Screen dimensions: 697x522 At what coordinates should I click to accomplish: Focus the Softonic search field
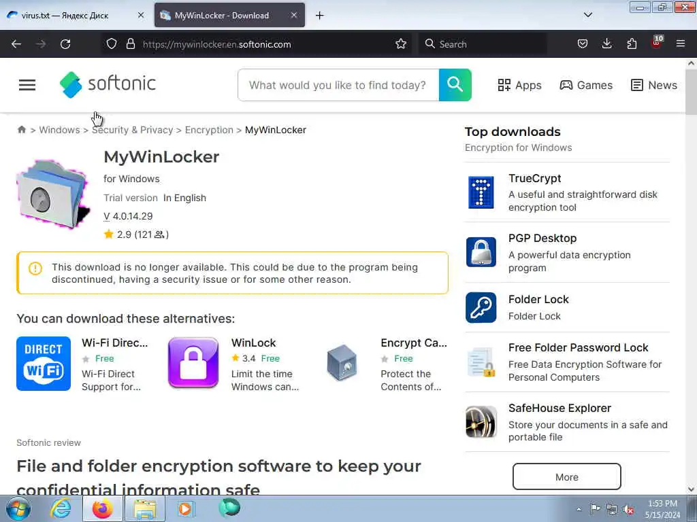pyautogui.click(x=338, y=85)
